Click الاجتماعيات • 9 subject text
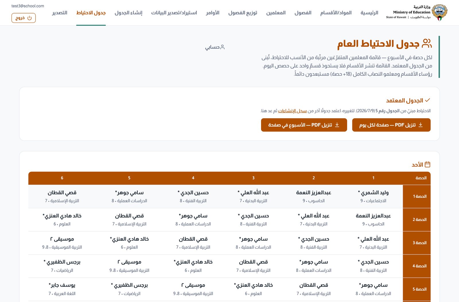Image resolution: width=459 pixels, height=302 pixels. click(373, 201)
